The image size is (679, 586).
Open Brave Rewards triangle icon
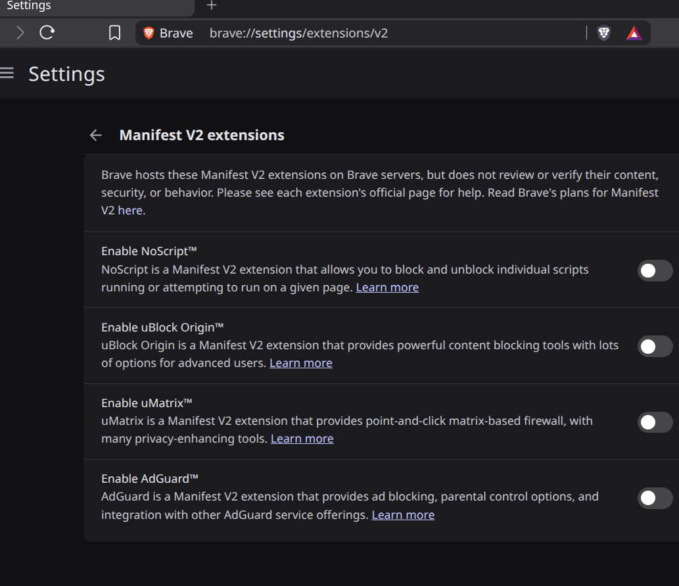click(x=634, y=33)
